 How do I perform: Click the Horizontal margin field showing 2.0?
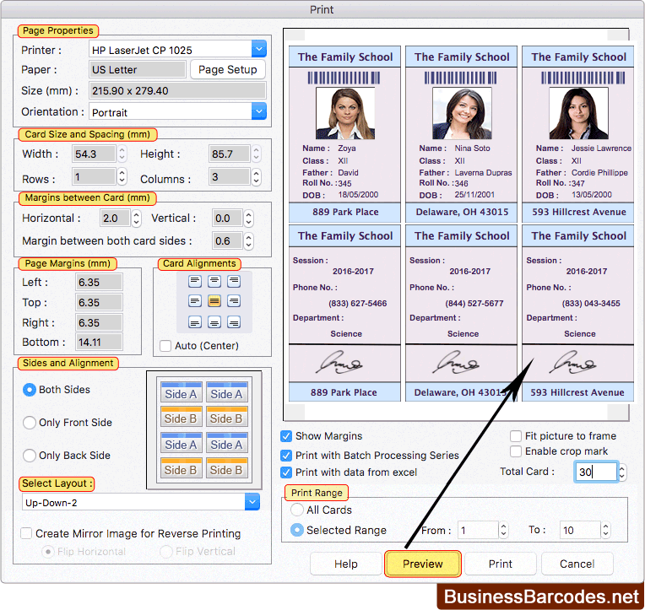115,219
